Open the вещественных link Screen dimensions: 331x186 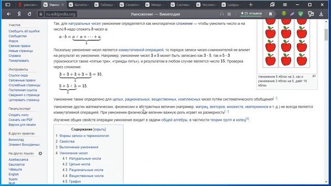[x=163, y=99]
